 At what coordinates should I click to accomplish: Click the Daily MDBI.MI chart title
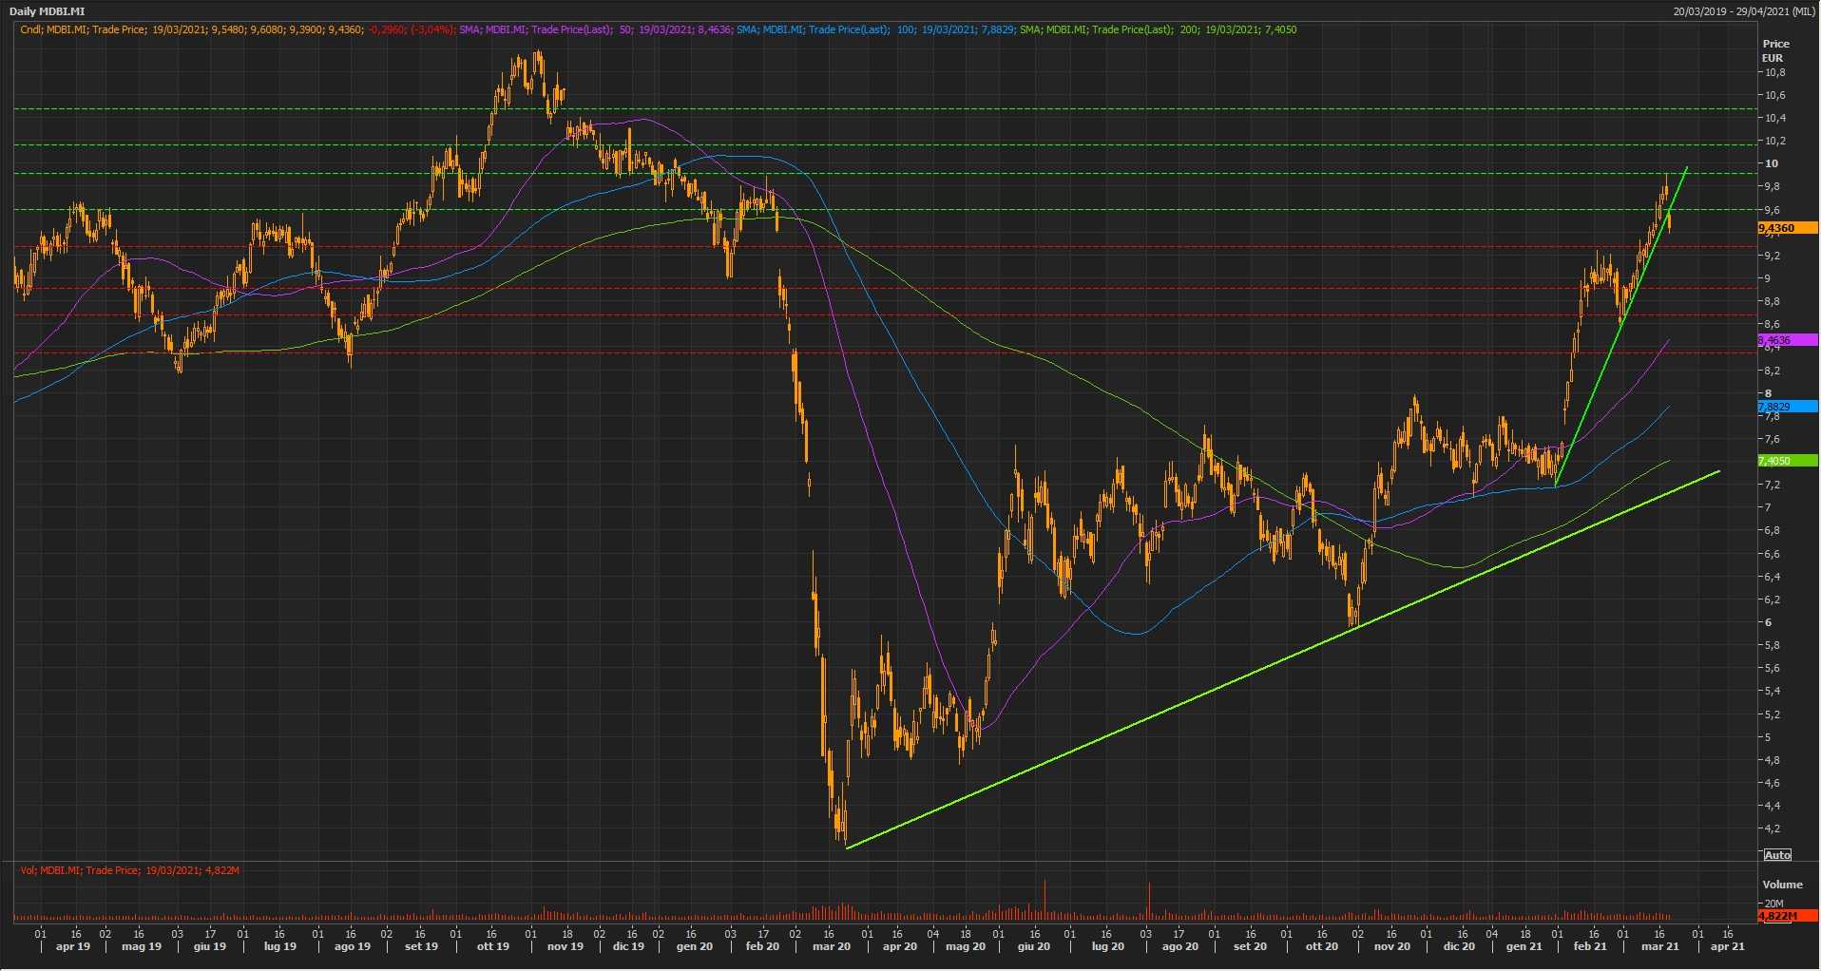click(47, 11)
